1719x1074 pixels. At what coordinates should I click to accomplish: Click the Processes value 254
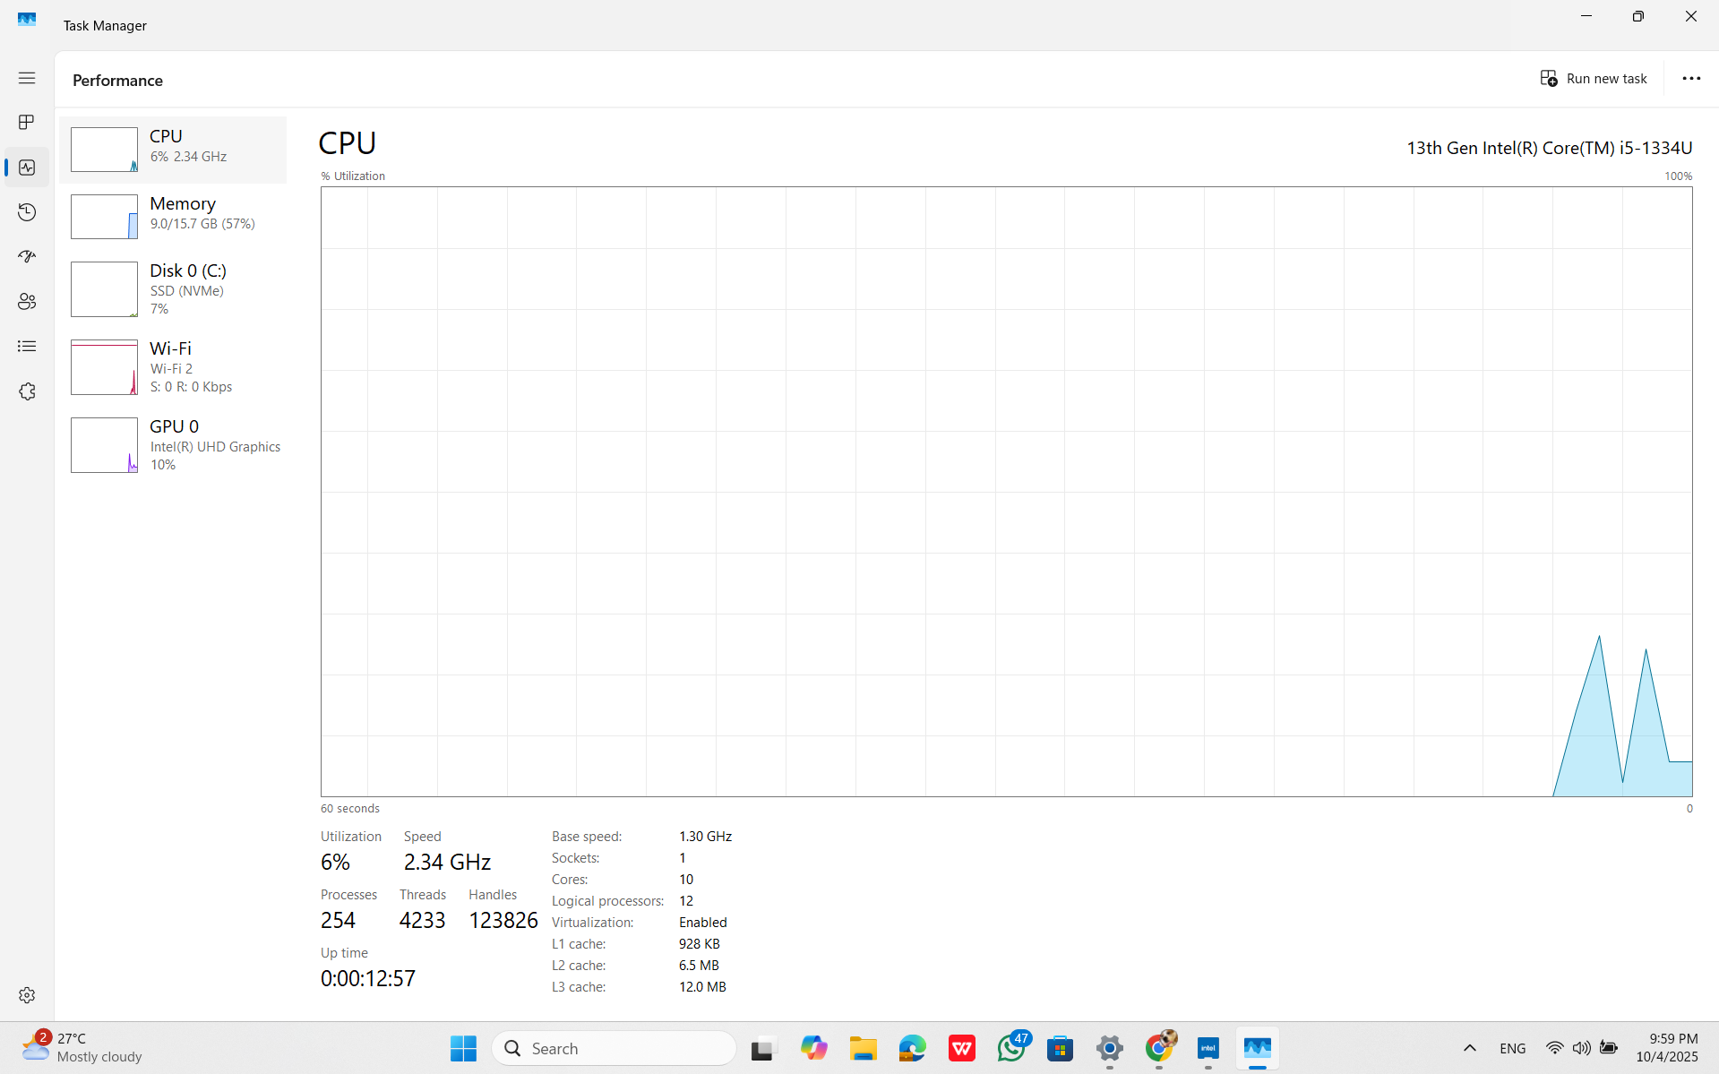coord(338,920)
